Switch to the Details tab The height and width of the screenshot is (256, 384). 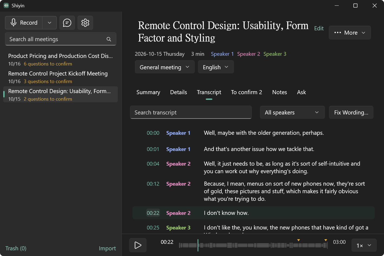pos(178,92)
